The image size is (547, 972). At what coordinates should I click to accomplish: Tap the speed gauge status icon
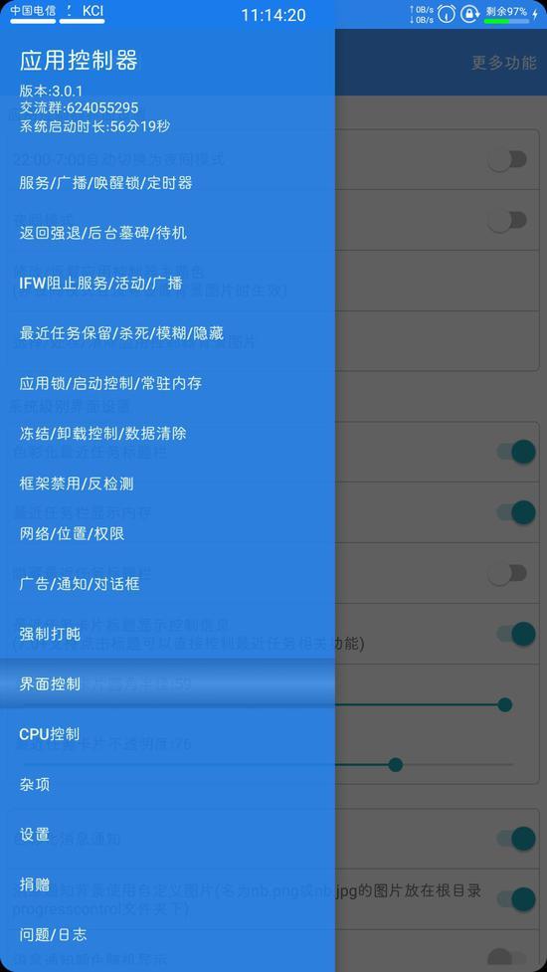pos(446,14)
